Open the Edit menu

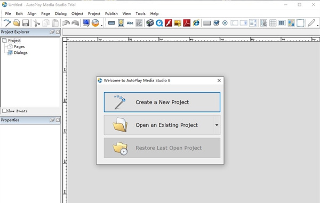pos(19,14)
